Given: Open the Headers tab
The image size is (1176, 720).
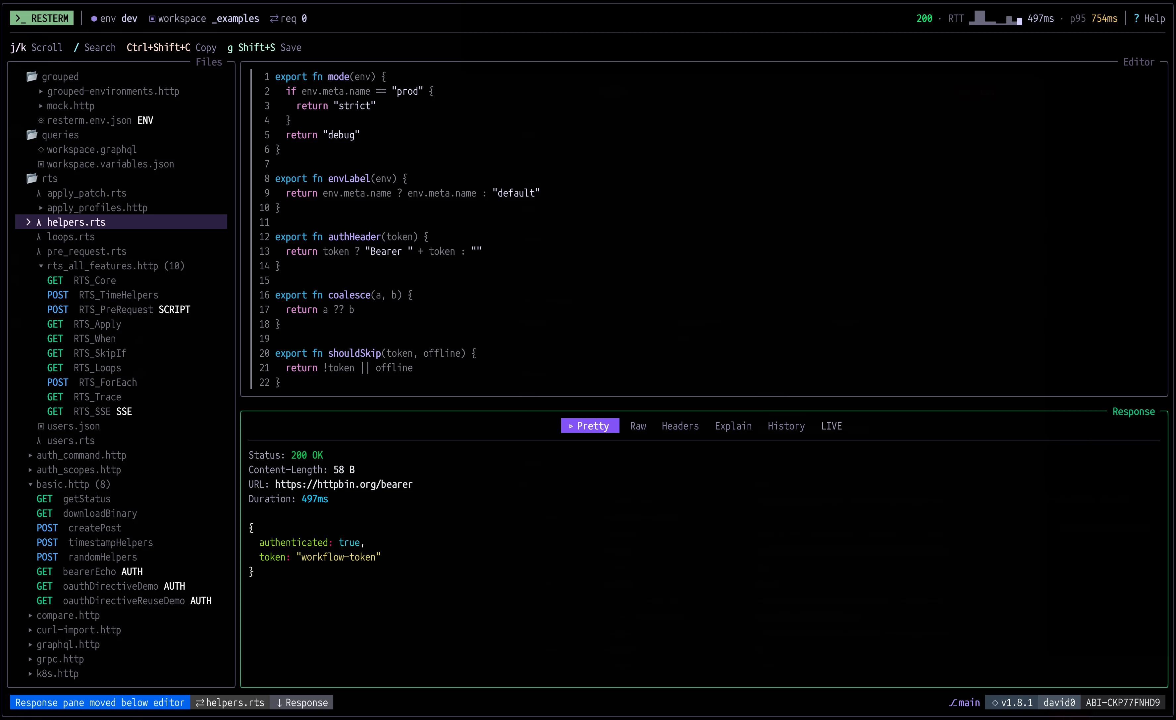Looking at the screenshot, I should click(x=680, y=426).
